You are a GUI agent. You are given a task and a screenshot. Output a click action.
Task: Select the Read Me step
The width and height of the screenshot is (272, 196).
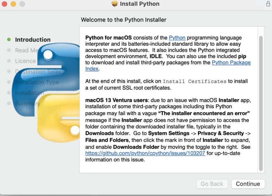pyautogui.click(x=27, y=50)
